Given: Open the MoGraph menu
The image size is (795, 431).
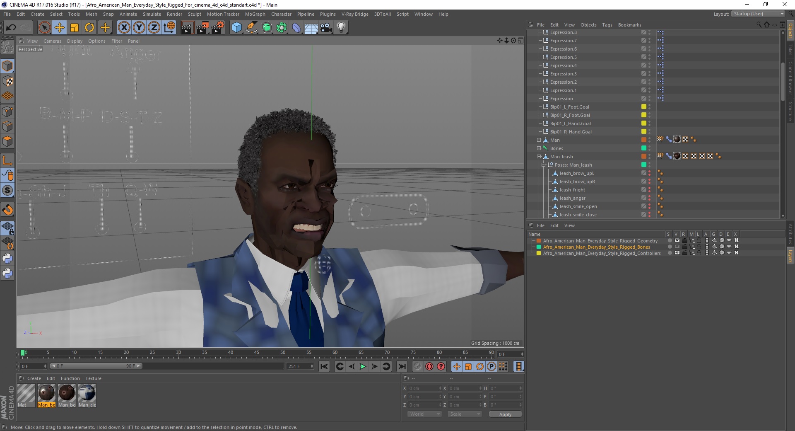Looking at the screenshot, I should click(x=255, y=14).
